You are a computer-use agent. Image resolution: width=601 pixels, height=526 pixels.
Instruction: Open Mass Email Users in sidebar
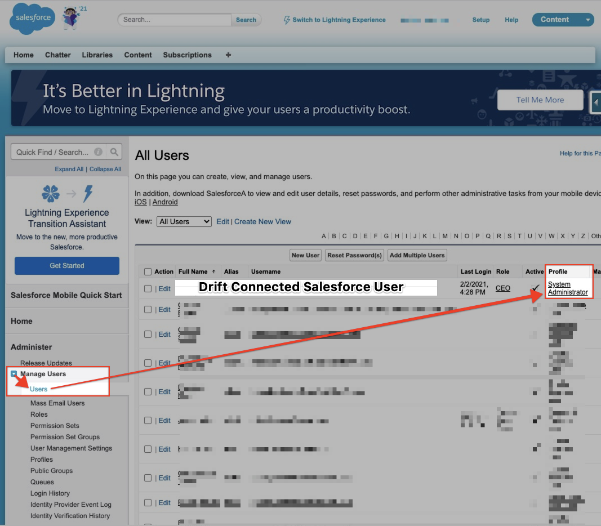(x=57, y=403)
